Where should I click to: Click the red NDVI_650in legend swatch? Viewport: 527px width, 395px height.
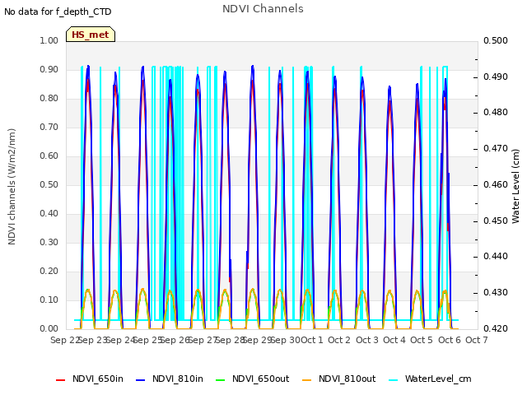[60, 380]
